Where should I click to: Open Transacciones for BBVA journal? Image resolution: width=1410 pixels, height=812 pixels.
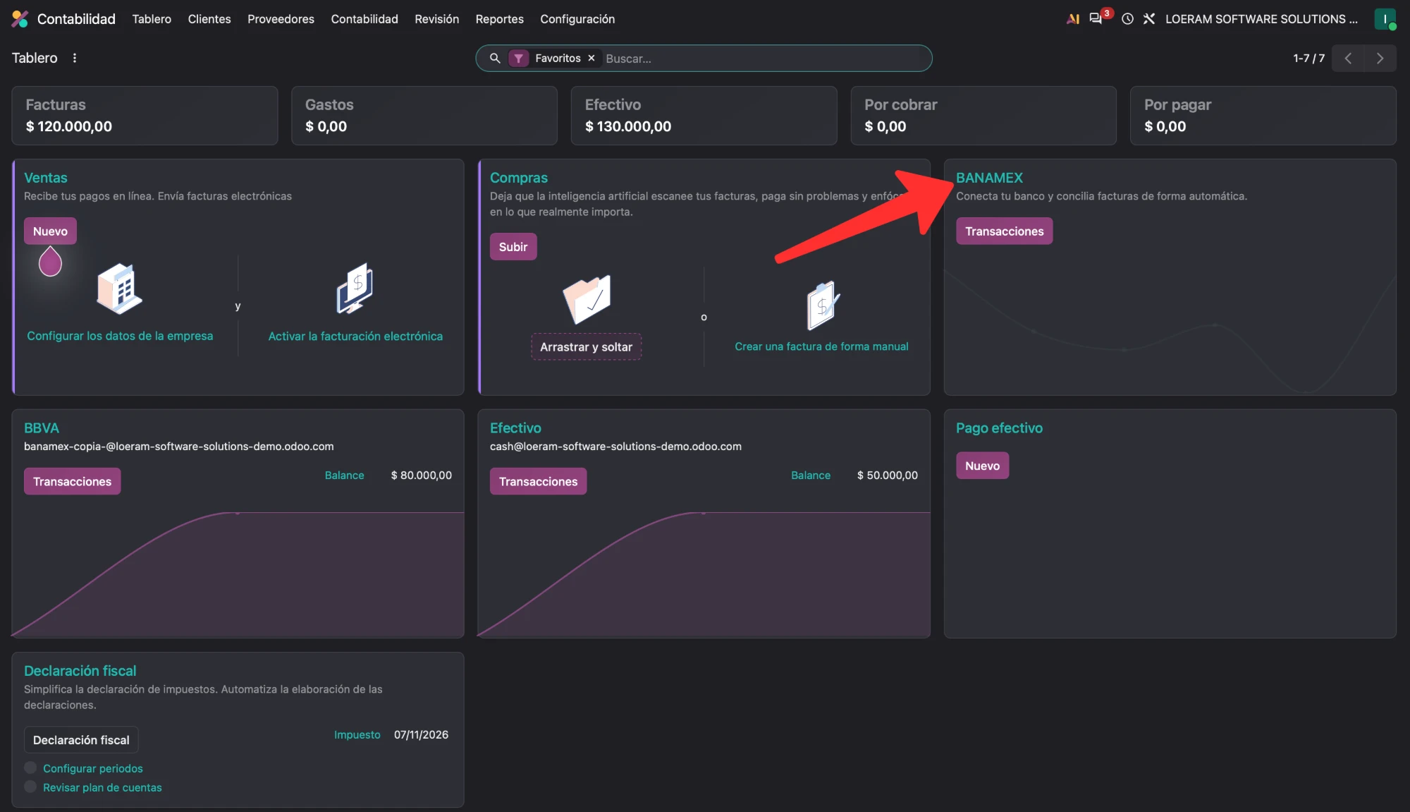pos(72,481)
